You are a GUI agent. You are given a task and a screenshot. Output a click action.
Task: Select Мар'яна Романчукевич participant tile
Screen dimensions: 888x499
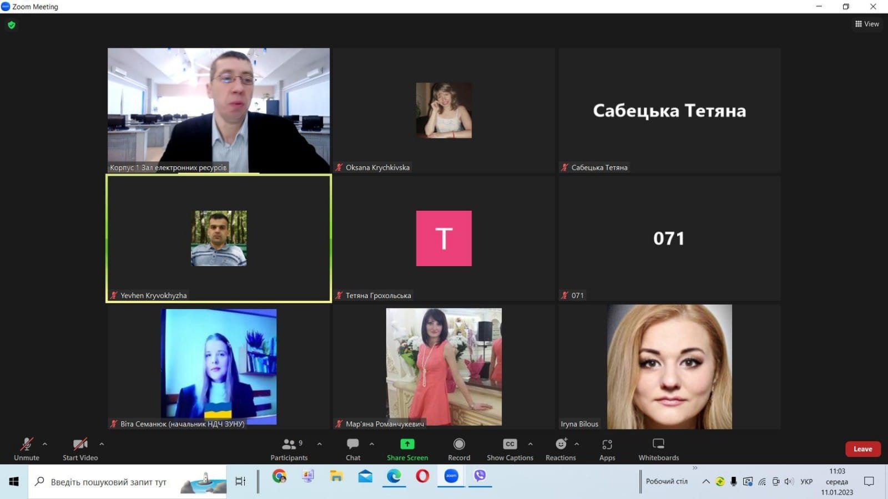[444, 366]
